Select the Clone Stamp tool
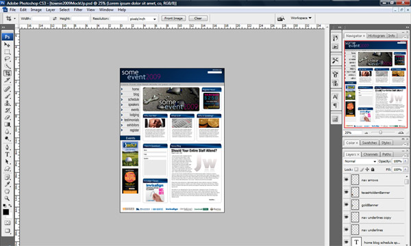This screenshot has height=246, width=411. [7, 103]
